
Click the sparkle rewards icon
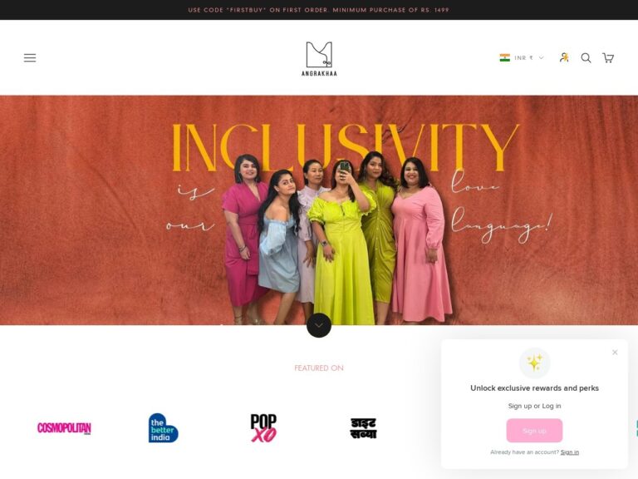tap(534, 363)
